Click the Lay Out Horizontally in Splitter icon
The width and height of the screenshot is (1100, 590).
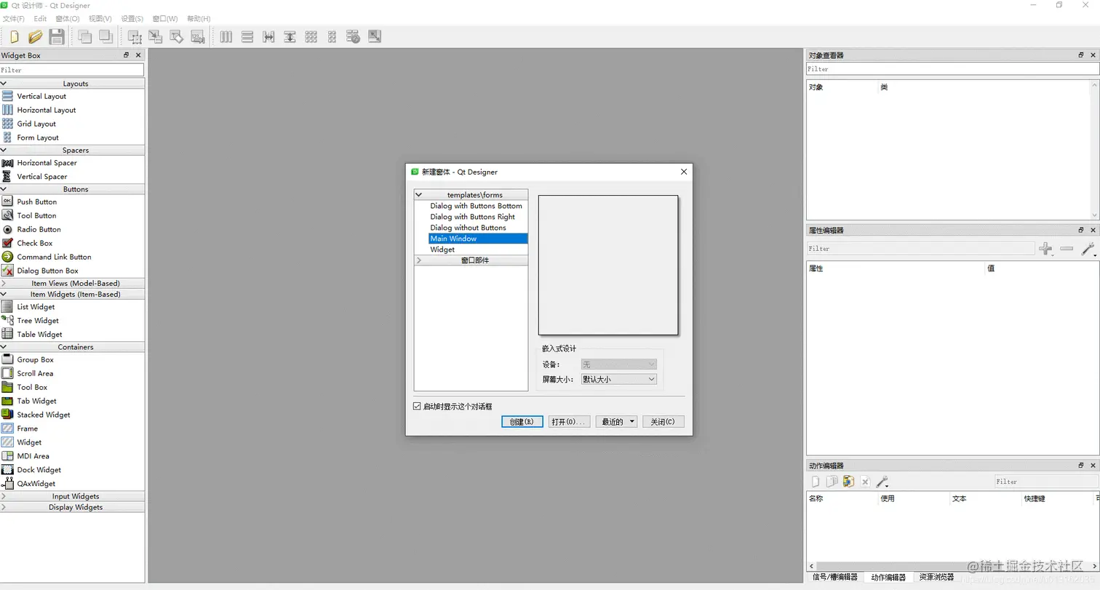(x=268, y=36)
